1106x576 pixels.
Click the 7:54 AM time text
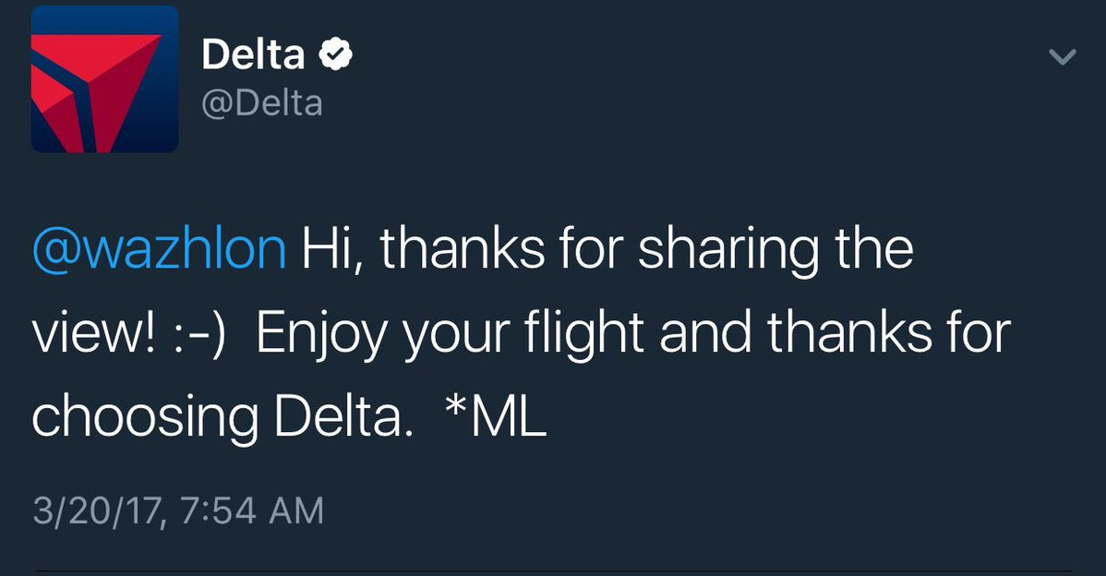pos(249,510)
